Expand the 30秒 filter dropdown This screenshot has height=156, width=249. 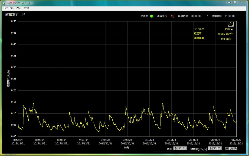click(x=232, y=29)
